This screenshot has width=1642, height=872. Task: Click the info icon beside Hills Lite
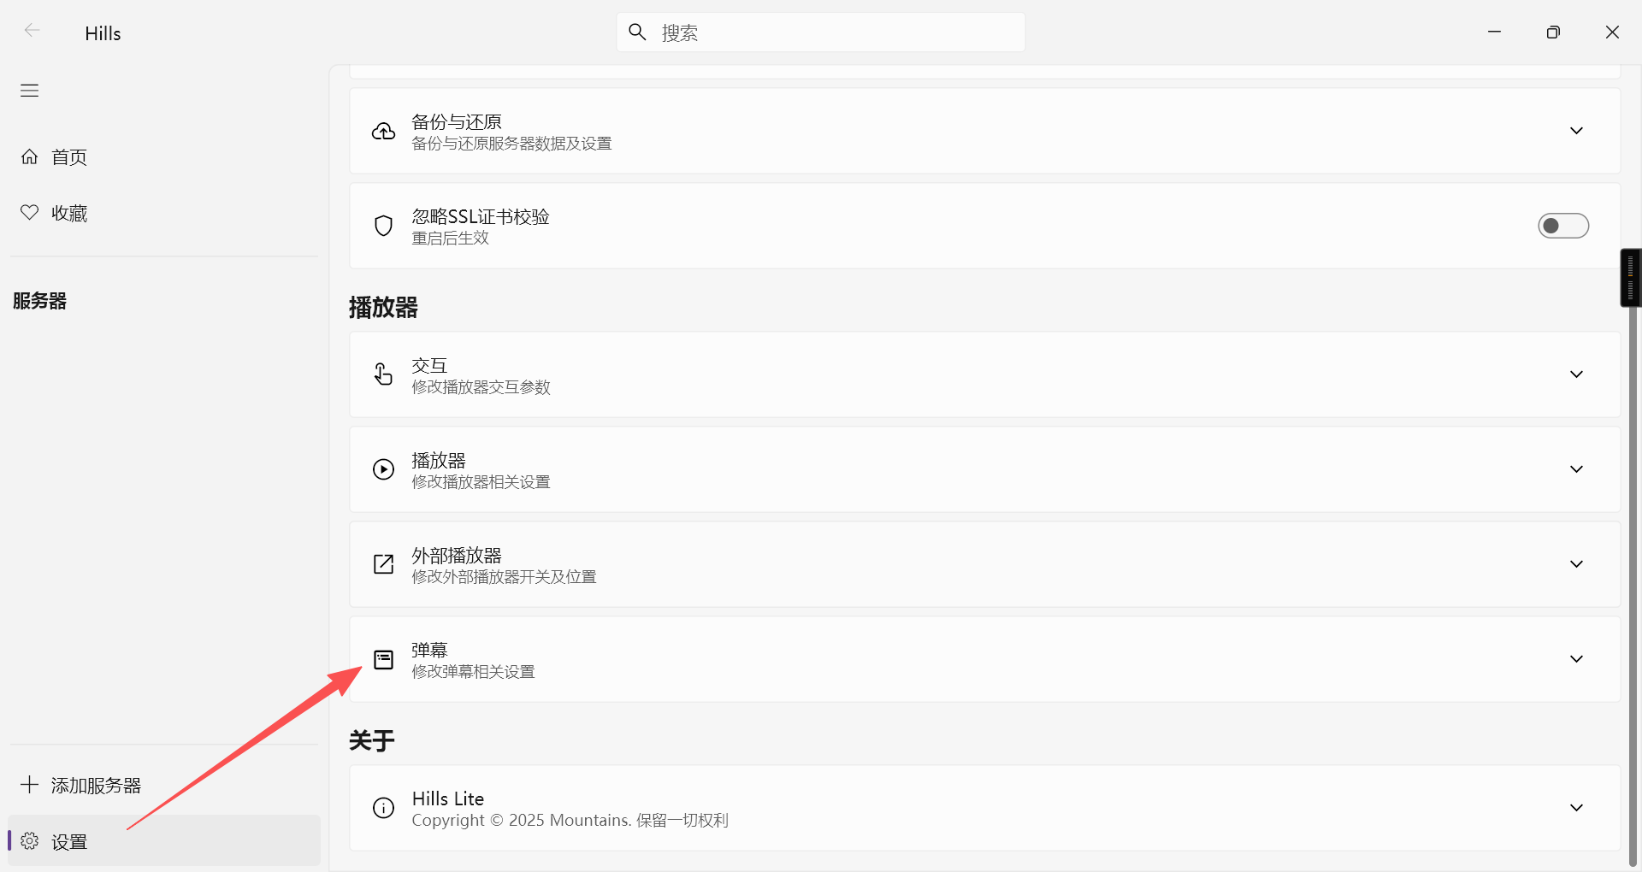pos(383,808)
